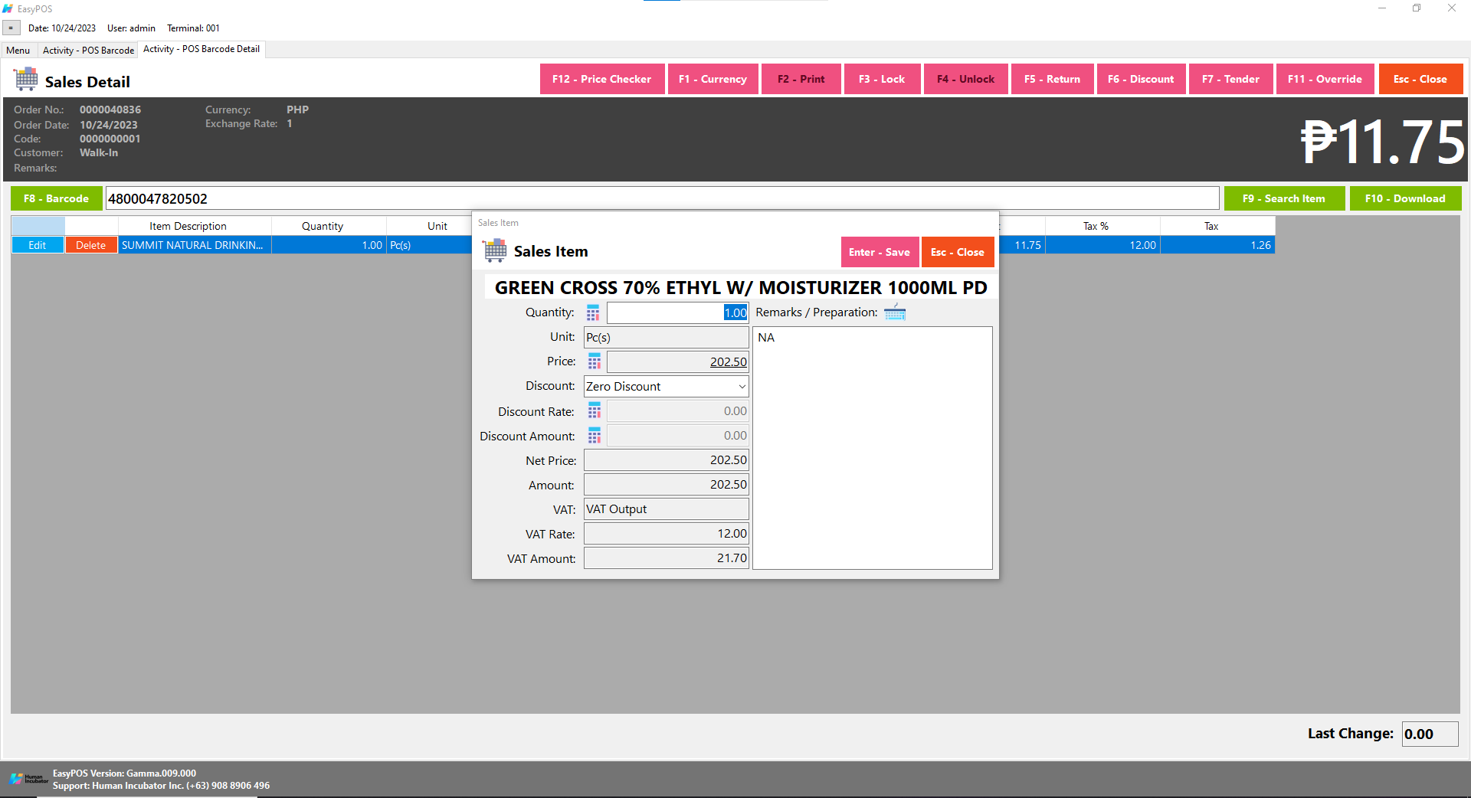Click F8 - Barcode button
Screen dimensions: 1471x798
56,198
